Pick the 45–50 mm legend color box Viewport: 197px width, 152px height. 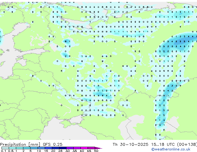(91, 148)
